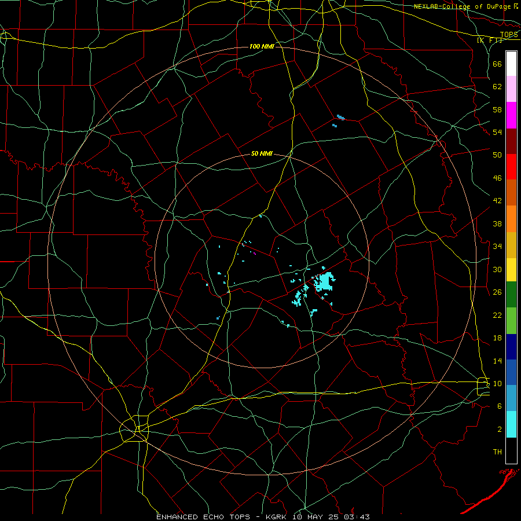The width and height of the screenshot is (521, 521).
Task: Click the cyan 6 kft legend swatch
Action: [511, 424]
